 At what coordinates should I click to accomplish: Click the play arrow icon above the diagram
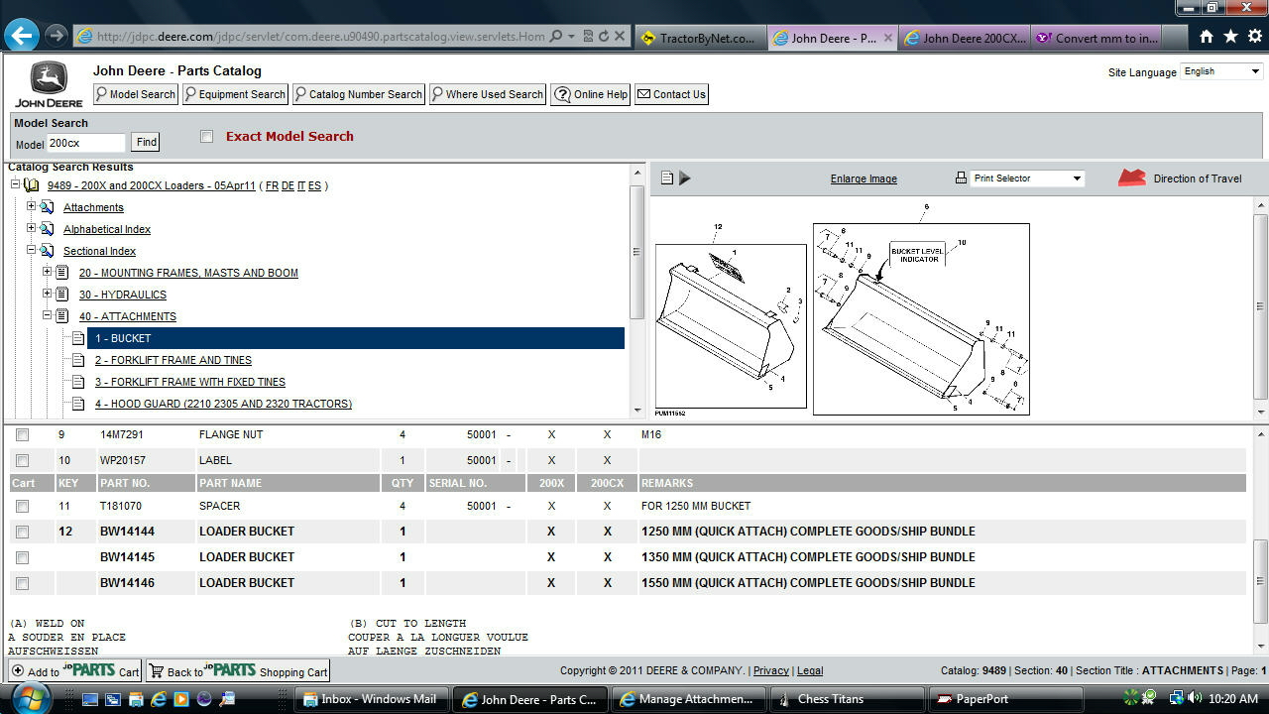pyautogui.click(x=684, y=178)
